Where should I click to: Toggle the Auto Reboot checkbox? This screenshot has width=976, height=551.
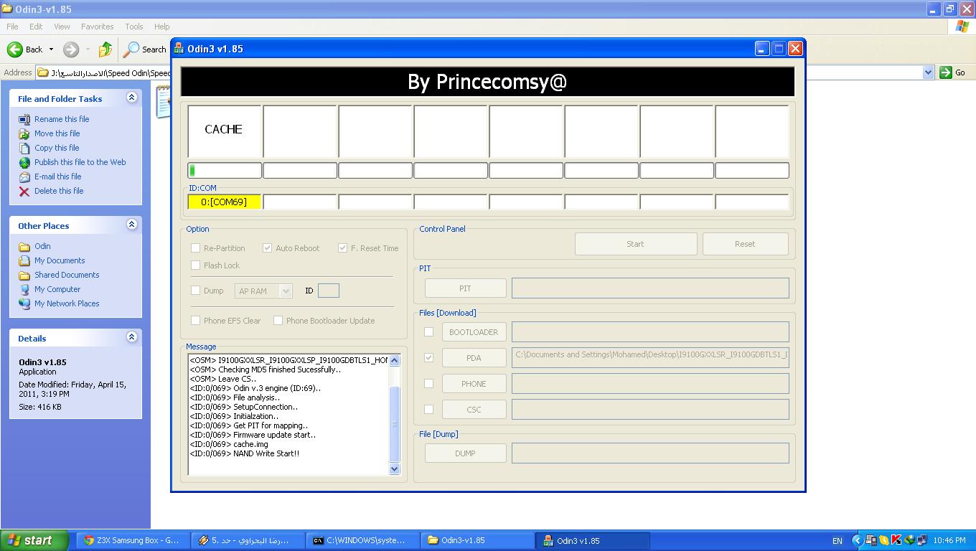click(267, 248)
